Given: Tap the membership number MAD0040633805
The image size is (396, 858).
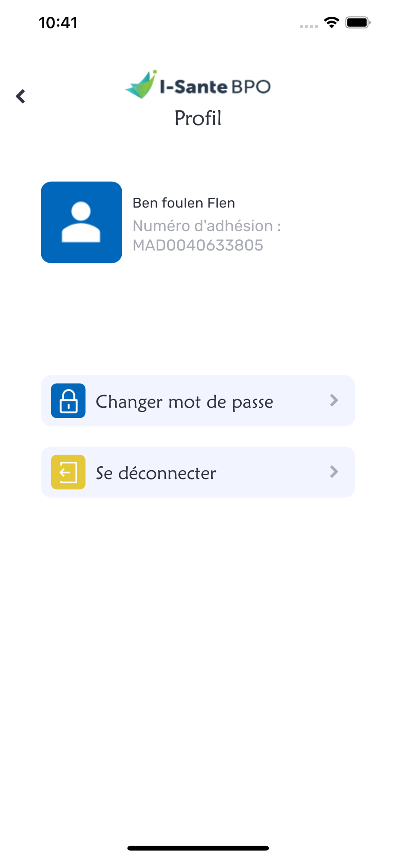Looking at the screenshot, I should (198, 245).
